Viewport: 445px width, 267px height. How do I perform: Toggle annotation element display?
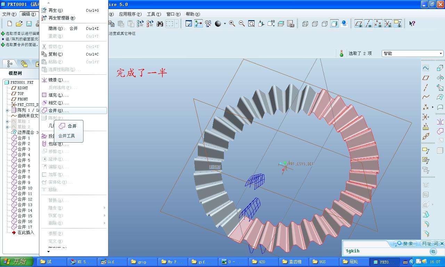(398, 24)
